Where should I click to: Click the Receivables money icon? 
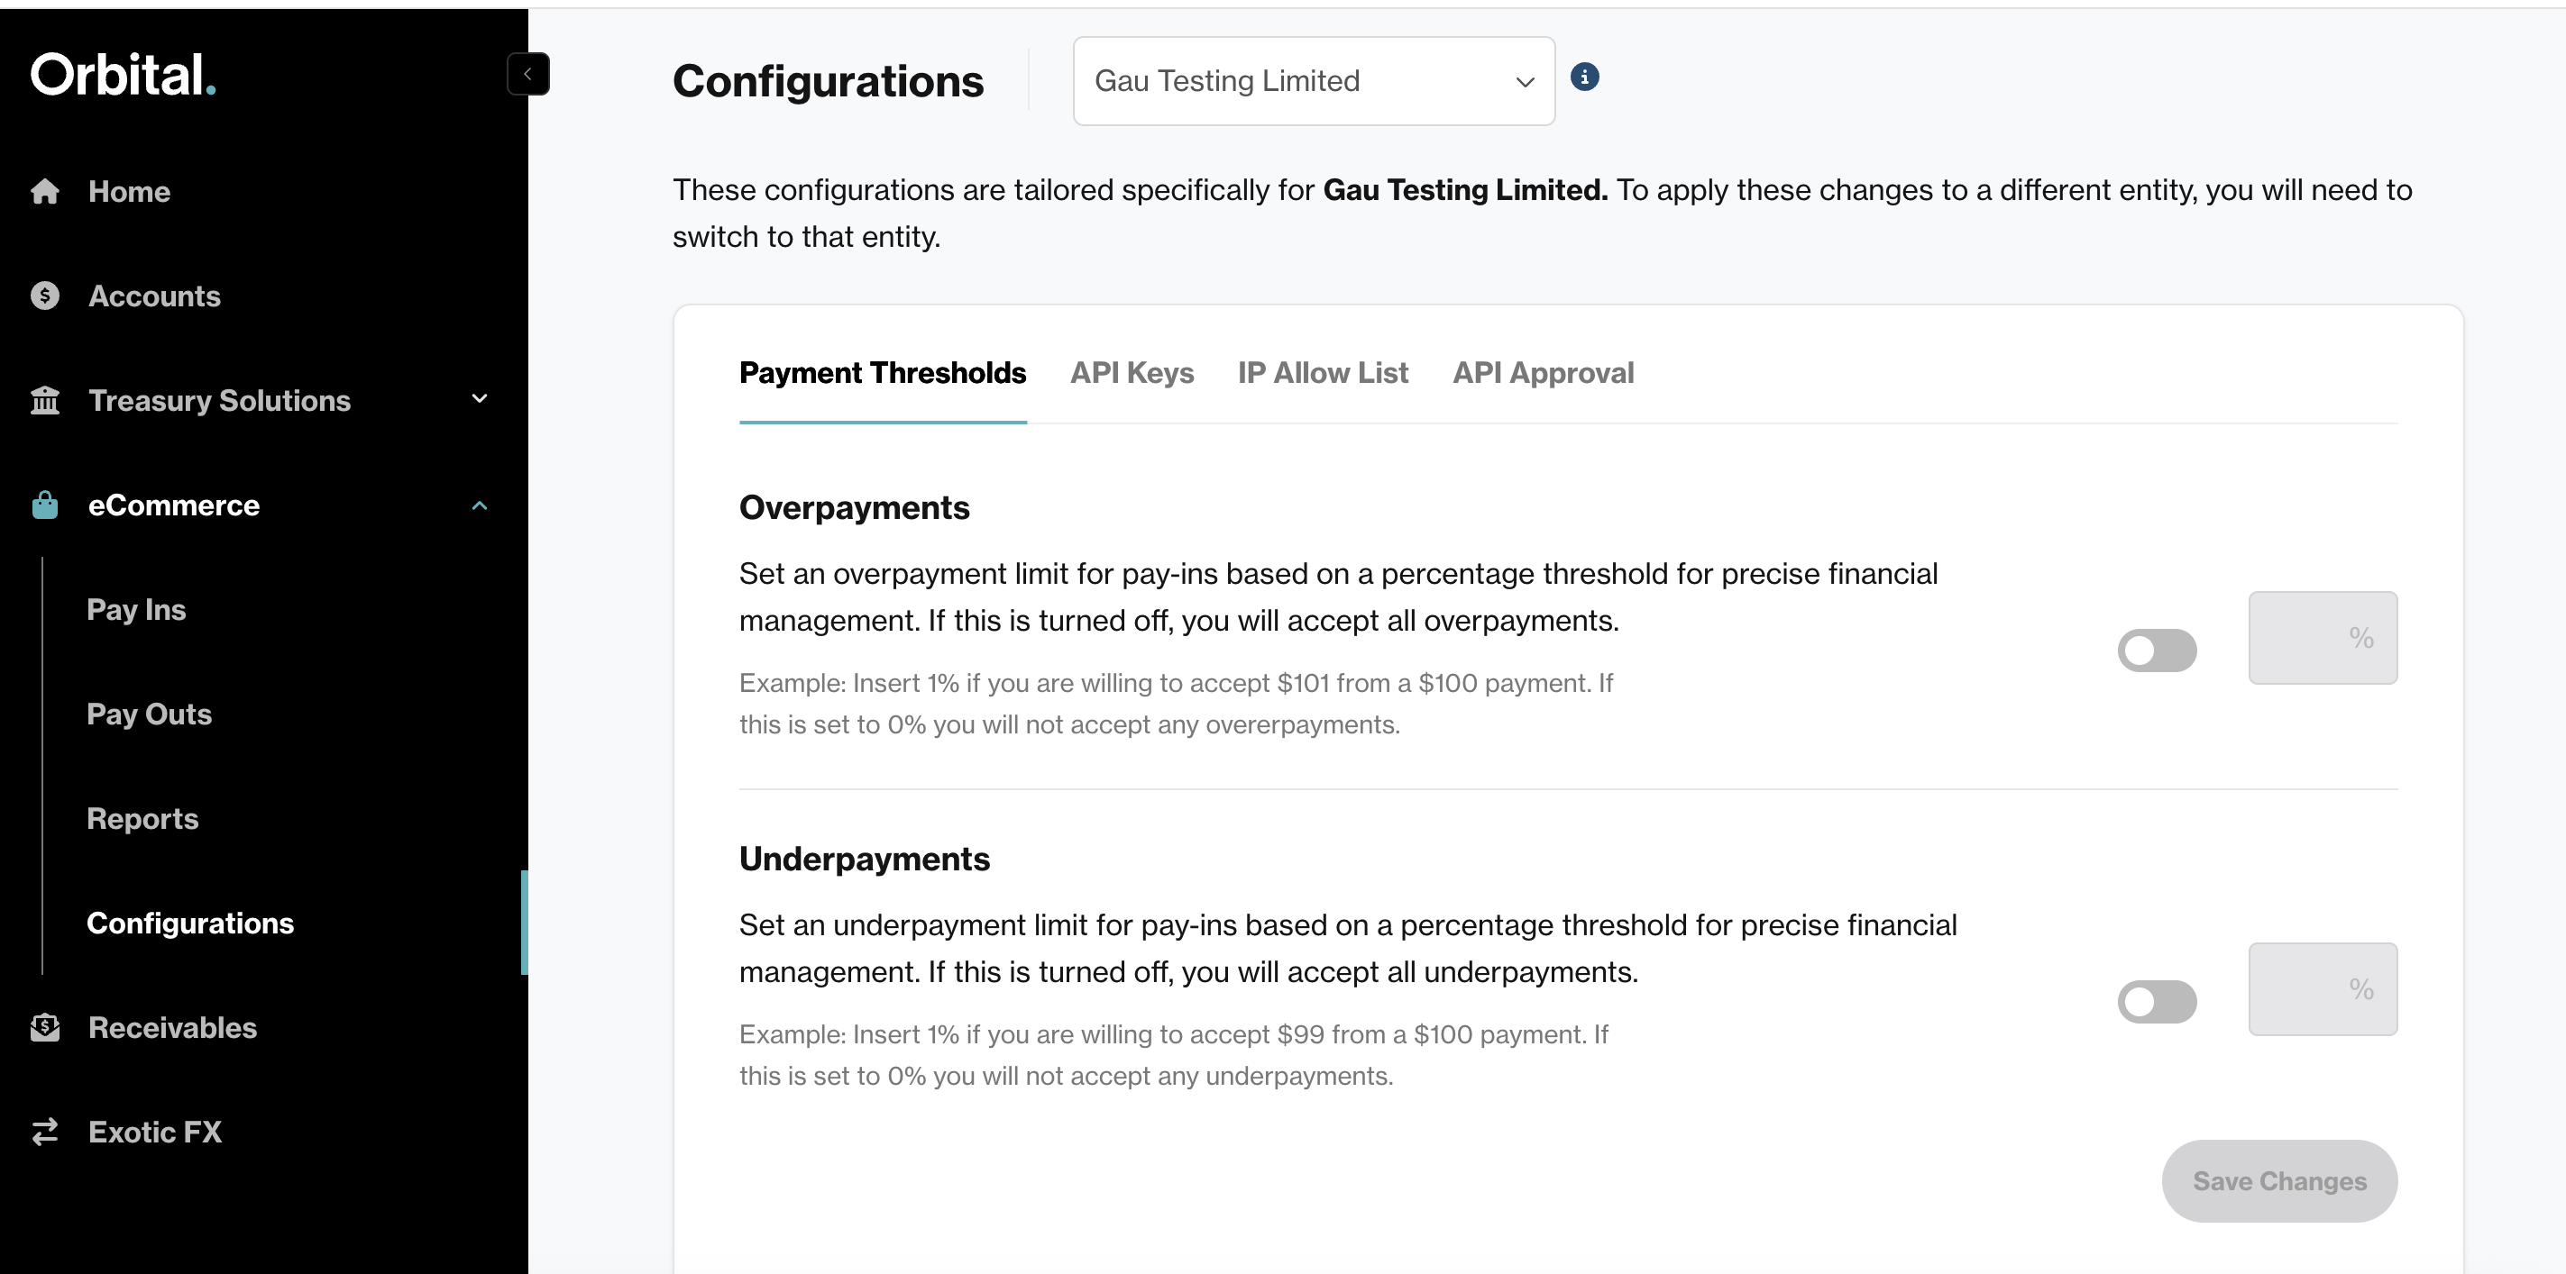click(45, 1027)
